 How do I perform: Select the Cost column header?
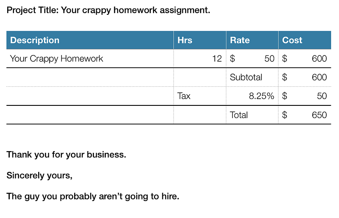click(x=305, y=40)
